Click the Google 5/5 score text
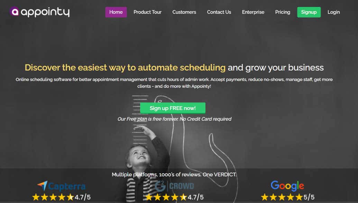The image size is (358, 203). 309,197
